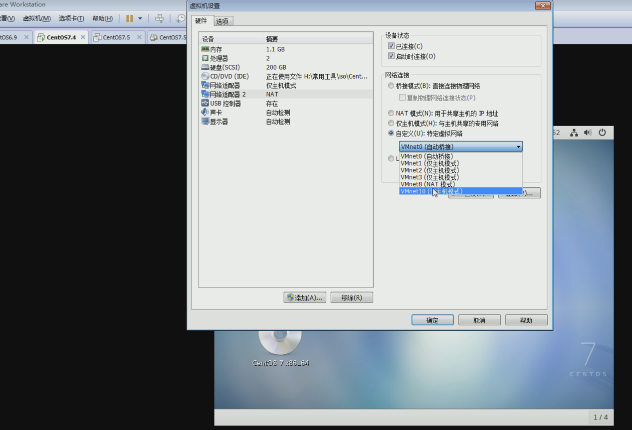Open the 虚拟机(M) menu
Image resolution: width=632 pixels, height=430 pixels.
pos(37,18)
